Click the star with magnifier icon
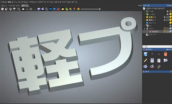Image resolution: width=172 pixels, height=104 pixels. pyautogui.click(x=70, y=9)
